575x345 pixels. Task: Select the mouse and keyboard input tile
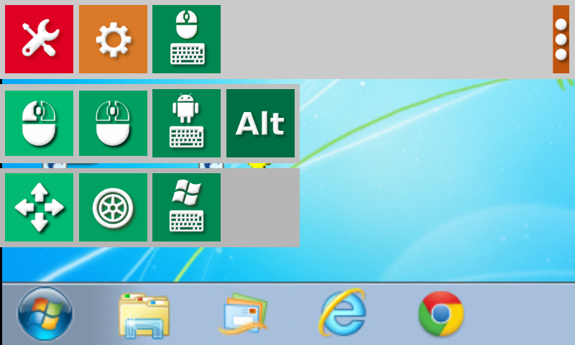pyautogui.click(x=186, y=39)
